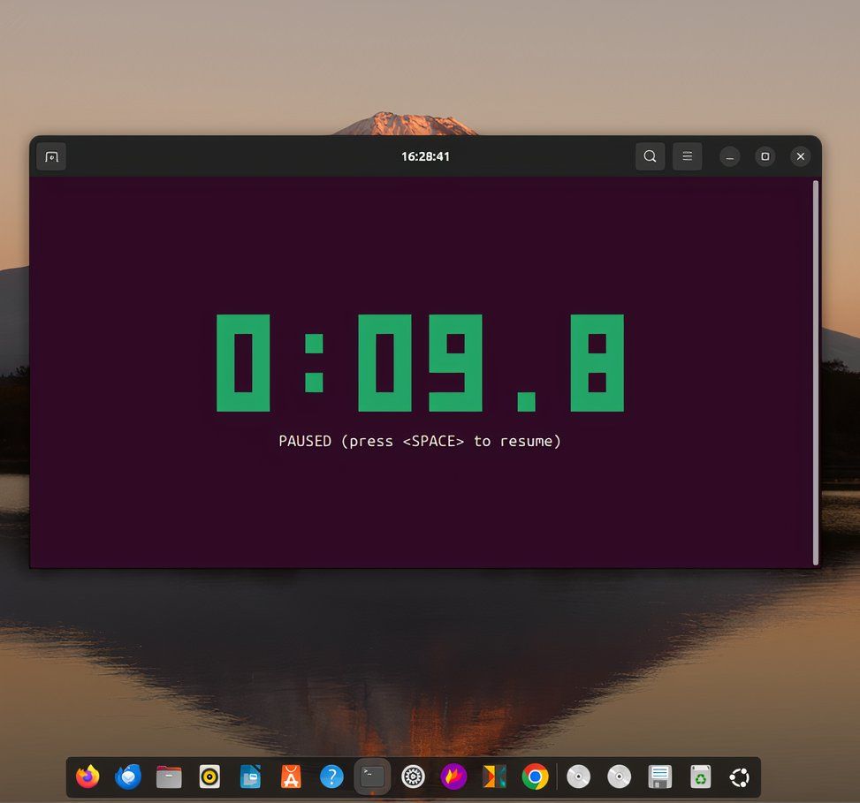The image size is (860, 803).
Task: Click the 16:28:41 window title
Action: 426,156
